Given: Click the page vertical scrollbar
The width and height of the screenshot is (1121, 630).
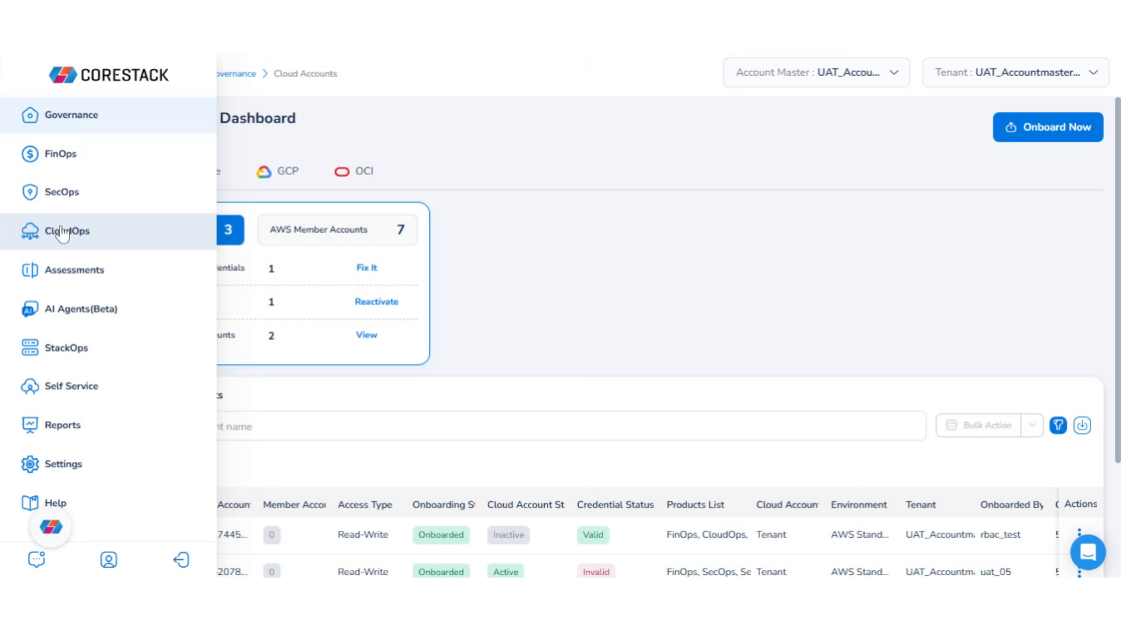Looking at the screenshot, I should (1117, 280).
